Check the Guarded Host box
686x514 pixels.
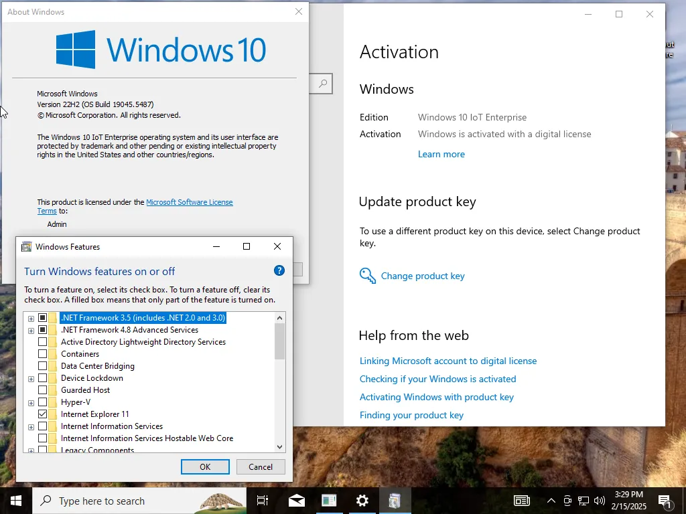pyautogui.click(x=42, y=390)
